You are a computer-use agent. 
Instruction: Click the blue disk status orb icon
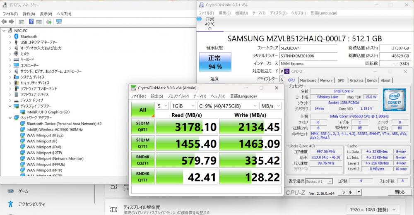point(199,19)
